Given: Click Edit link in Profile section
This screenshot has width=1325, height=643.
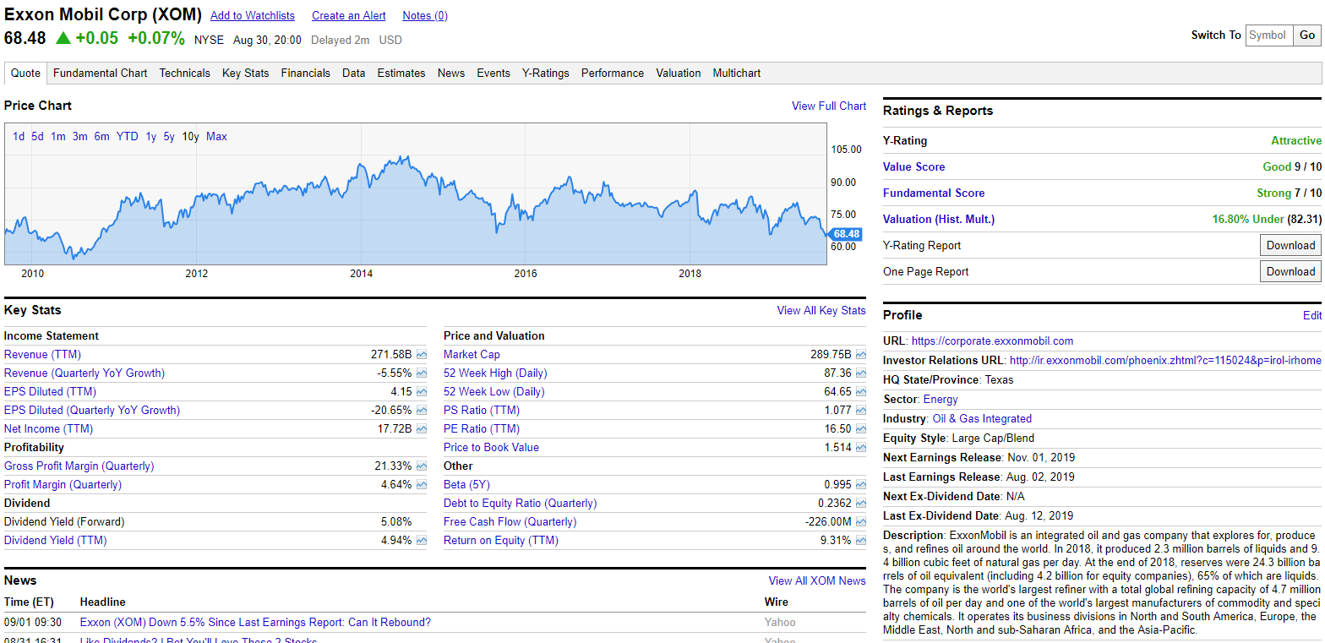Looking at the screenshot, I should pos(1312,316).
